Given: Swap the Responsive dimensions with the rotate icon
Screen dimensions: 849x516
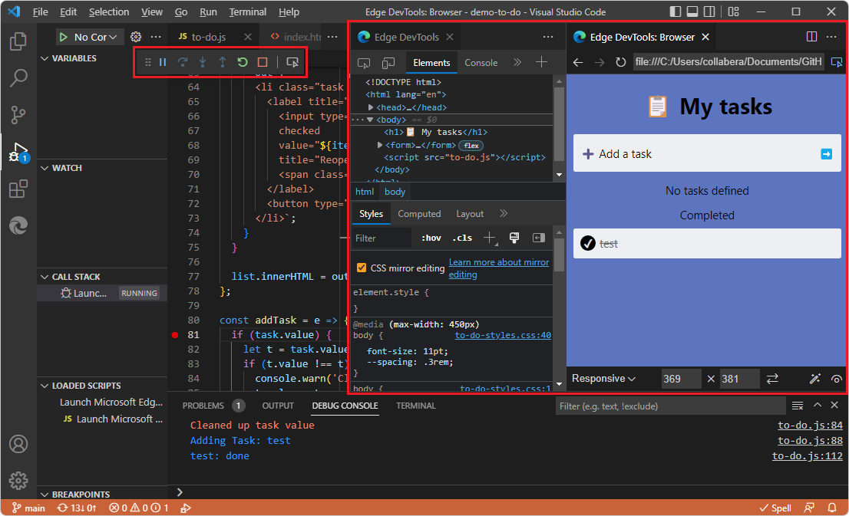Looking at the screenshot, I should tap(772, 379).
